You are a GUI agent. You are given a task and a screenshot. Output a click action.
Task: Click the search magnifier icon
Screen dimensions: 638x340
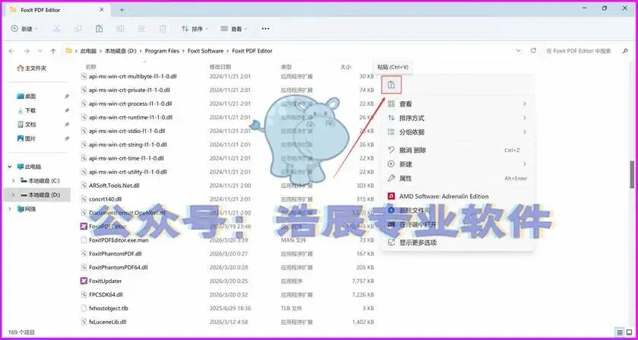coord(625,51)
